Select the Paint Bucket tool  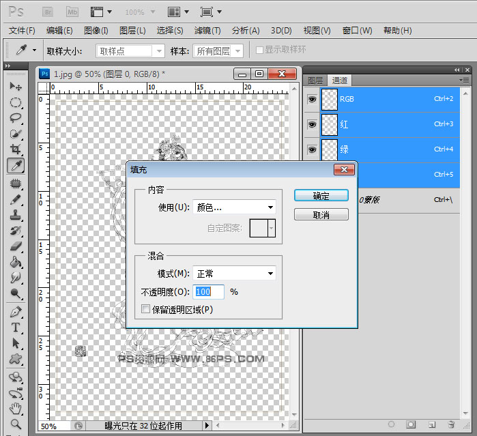(16, 262)
